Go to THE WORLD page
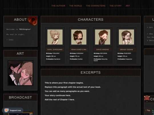 [76, 6]
